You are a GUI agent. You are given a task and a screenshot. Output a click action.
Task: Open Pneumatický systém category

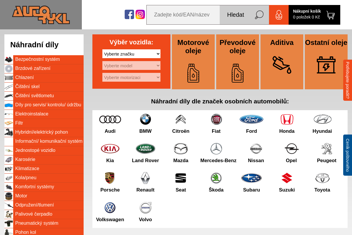[44, 224]
